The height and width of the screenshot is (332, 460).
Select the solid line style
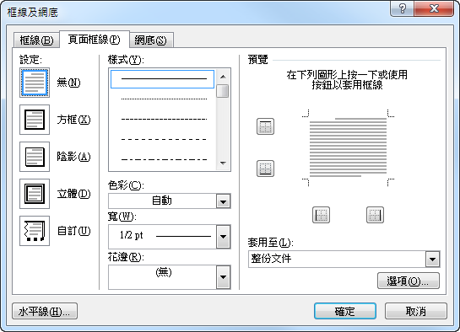(x=163, y=79)
